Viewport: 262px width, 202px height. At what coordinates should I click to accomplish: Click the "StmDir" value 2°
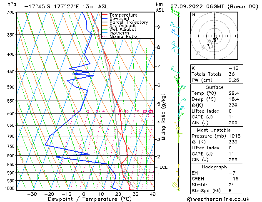click(x=231, y=185)
